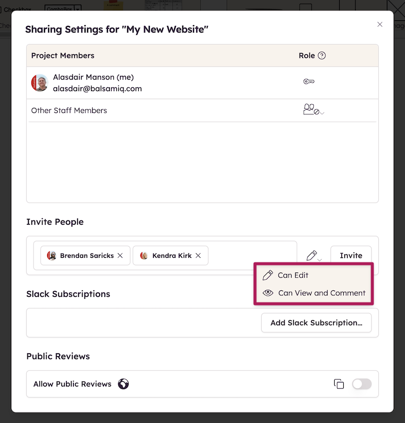Viewport: 405px width, 423px height.
Task: Click Add Slack Subscription
Action: click(x=316, y=323)
